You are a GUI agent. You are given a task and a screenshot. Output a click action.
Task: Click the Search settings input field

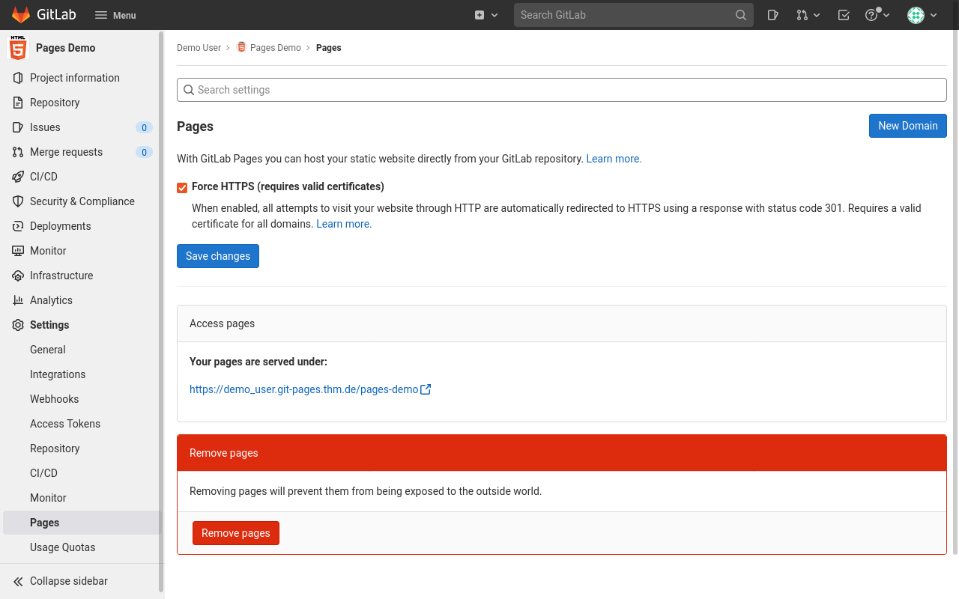click(x=562, y=90)
